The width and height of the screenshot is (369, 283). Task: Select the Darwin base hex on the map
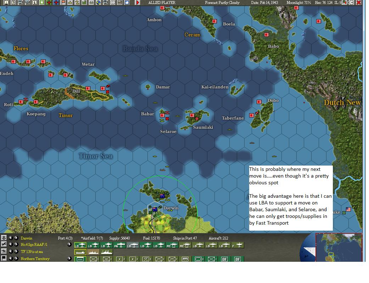point(155,209)
